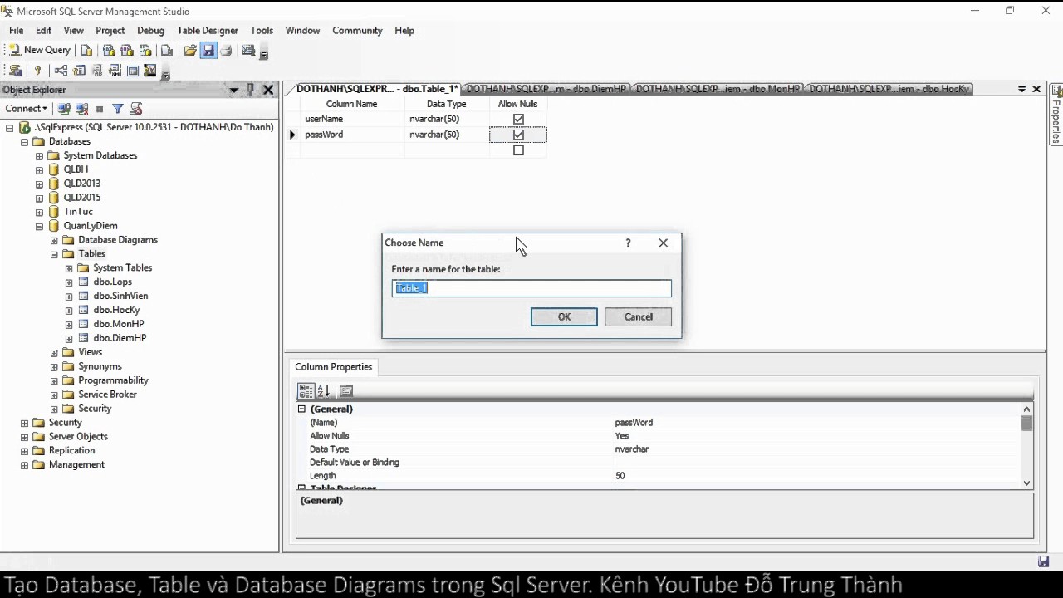The width and height of the screenshot is (1063, 598).
Task: Click OK in Choose Name dialog
Action: click(564, 316)
